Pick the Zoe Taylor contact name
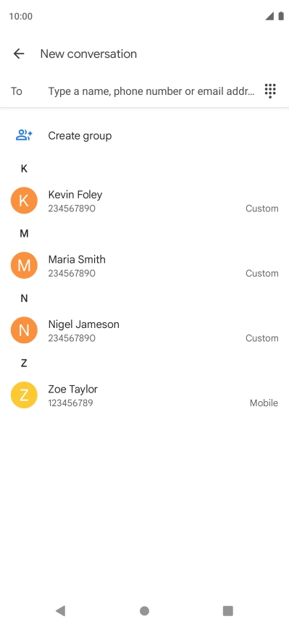The width and height of the screenshot is (289, 627). (x=73, y=389)
